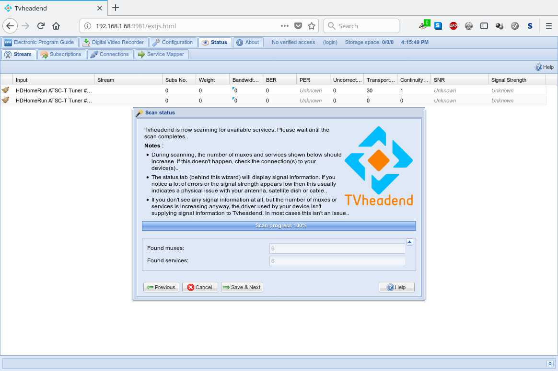
Task: Open page actions three-dot menu in URL bar
Action: coord(285,26)
